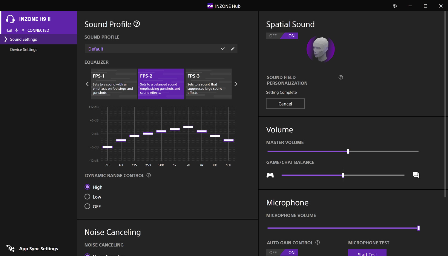Open the settings gear in title bar
This screenshot has width=448, height=256.
tap(395, 6)
